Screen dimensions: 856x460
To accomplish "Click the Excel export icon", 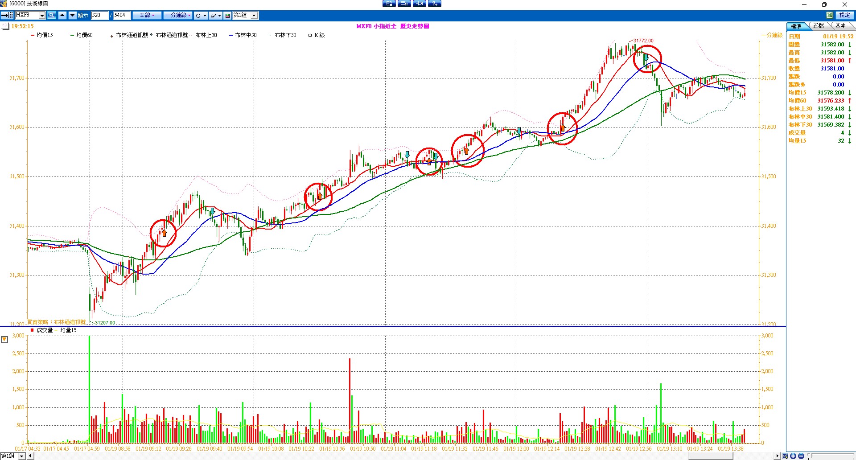I will coord(829,16).
